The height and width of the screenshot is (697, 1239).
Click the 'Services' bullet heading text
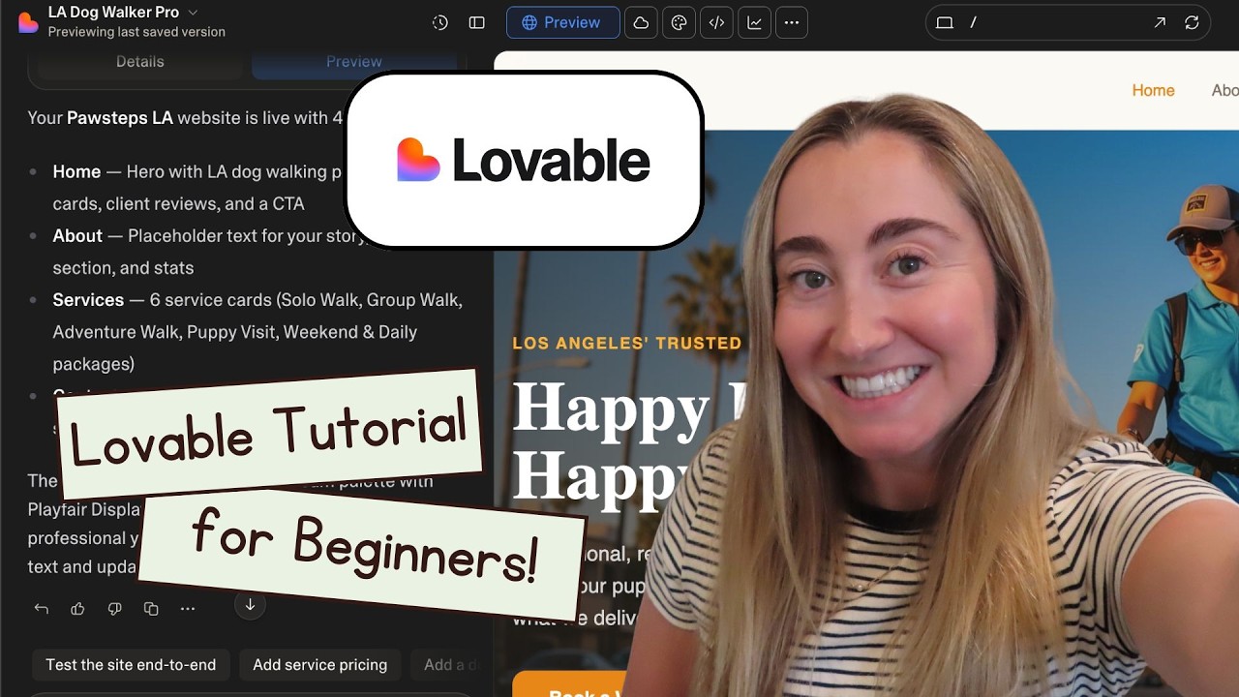(88, 300)
